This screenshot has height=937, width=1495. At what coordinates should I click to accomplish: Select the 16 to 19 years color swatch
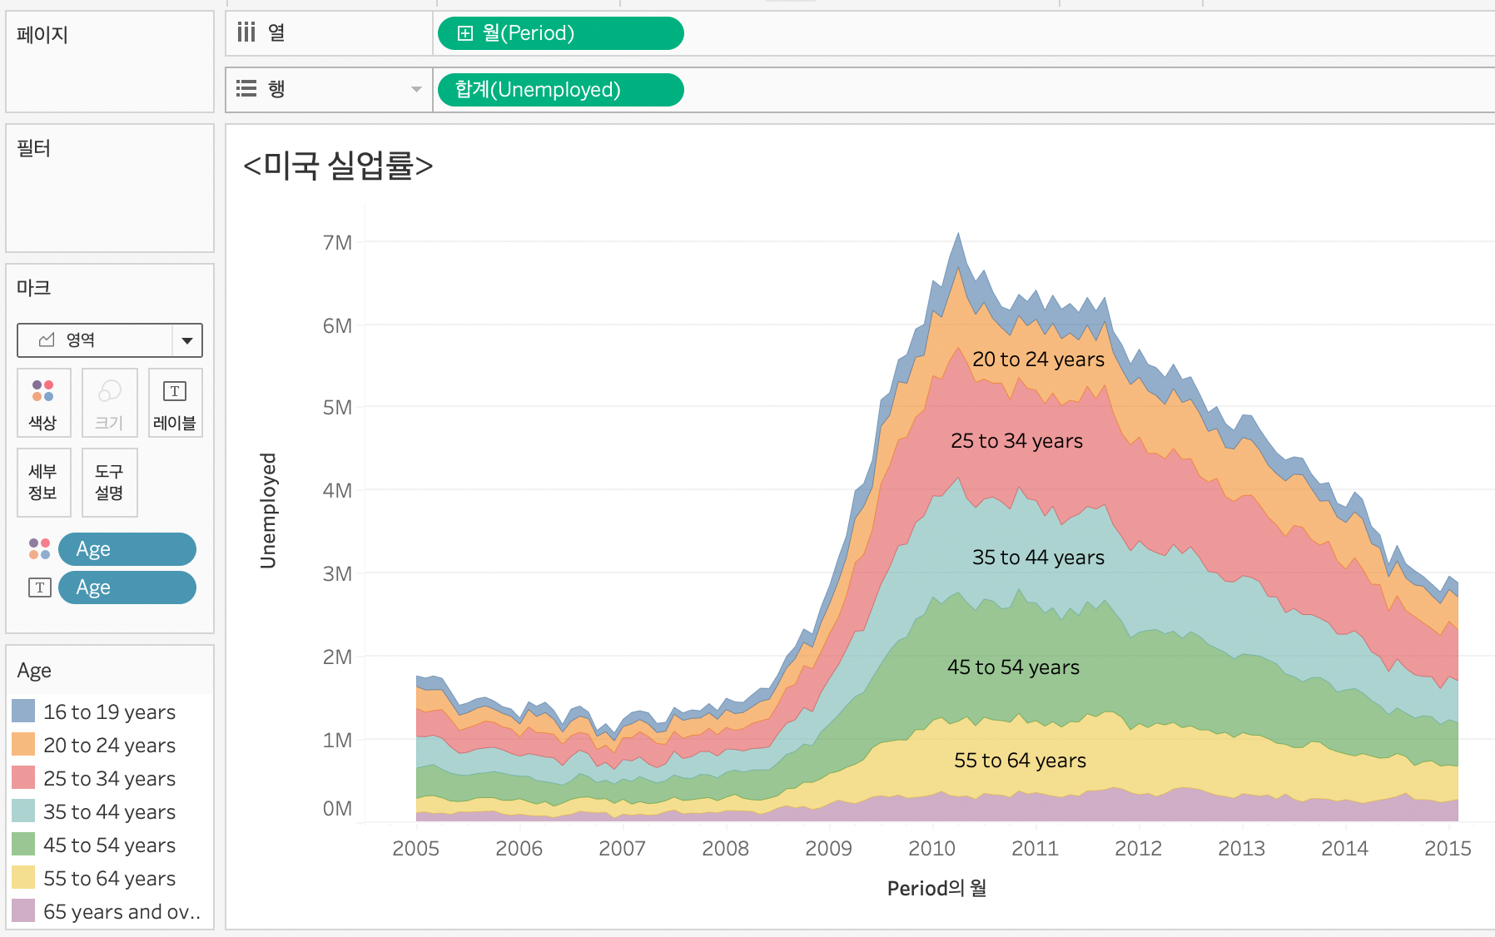pos(23,711)
